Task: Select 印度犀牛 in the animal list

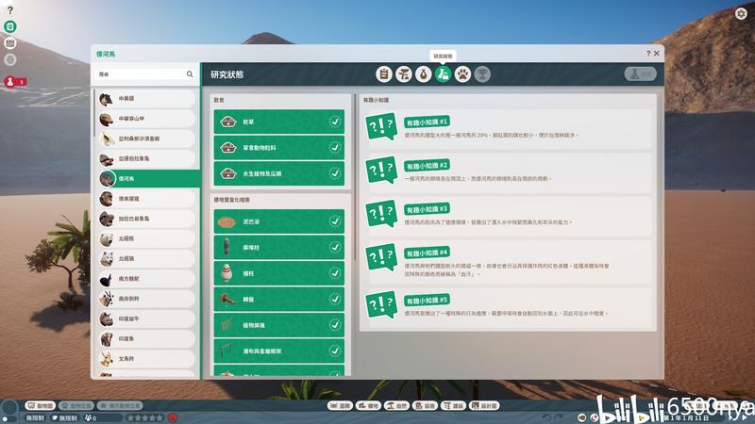Action: 147,318
